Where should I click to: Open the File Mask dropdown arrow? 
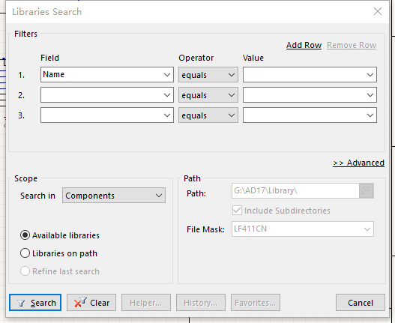[x=367, y=229]
